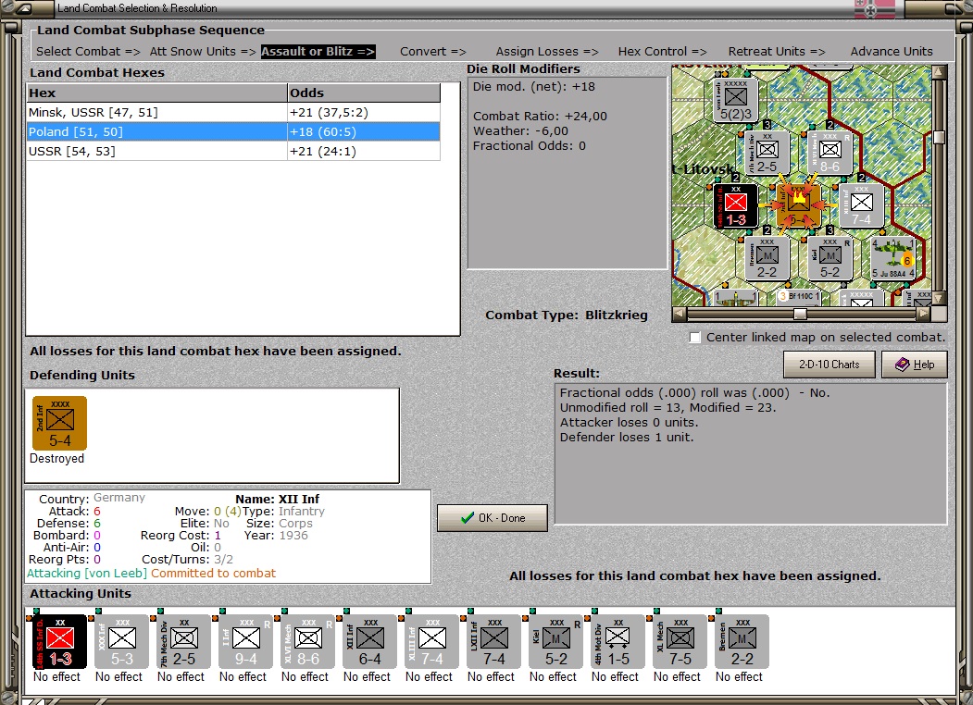Select the destroyed 2nd Inf defending unit
The height and width of the screenshot is (705, 973).
click(x=59, y=424)
